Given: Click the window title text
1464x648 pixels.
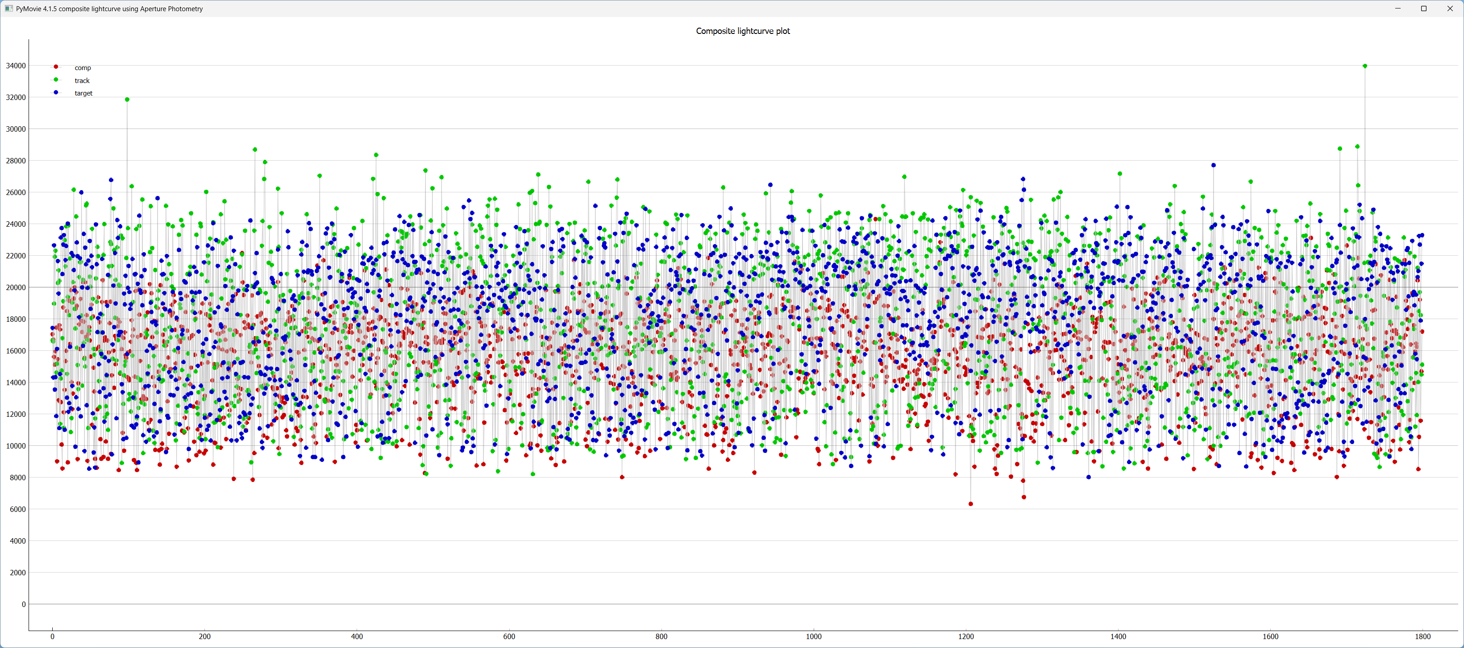Looking at the screenshot, I should pyautogui.click(x=109, y=8).
